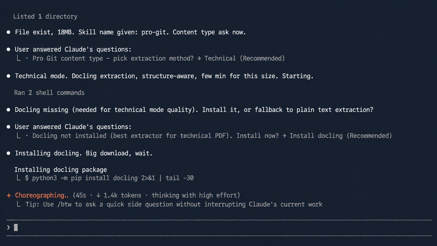Click the orange plus spinner icon beside Choreographing
The width and height of the screenshot is (437, 246).
[x=9, y=196]
